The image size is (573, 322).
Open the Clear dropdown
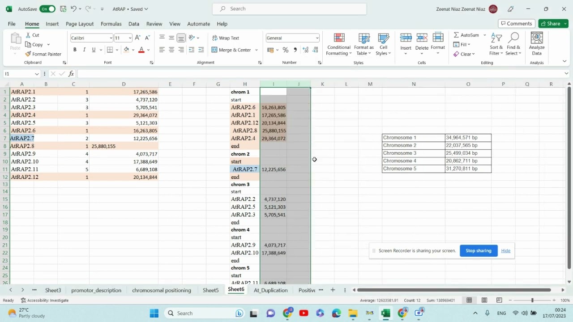[x=464, y=54]
